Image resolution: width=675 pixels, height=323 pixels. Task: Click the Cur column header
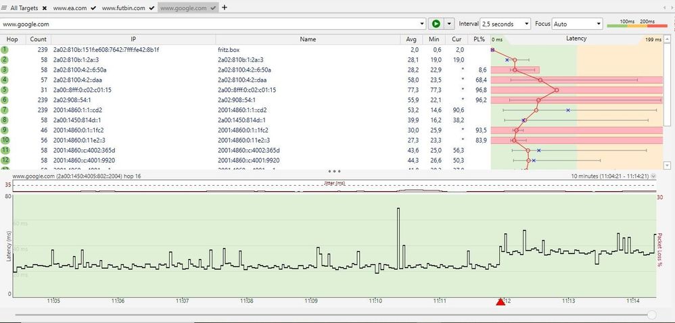point(457,39)
